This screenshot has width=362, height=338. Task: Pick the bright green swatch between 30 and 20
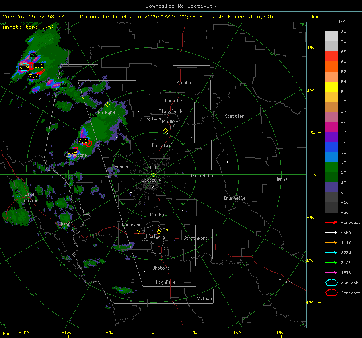coord(331,167)
